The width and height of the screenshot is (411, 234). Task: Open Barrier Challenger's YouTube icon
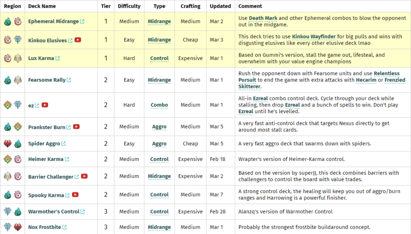pos(84,177)
